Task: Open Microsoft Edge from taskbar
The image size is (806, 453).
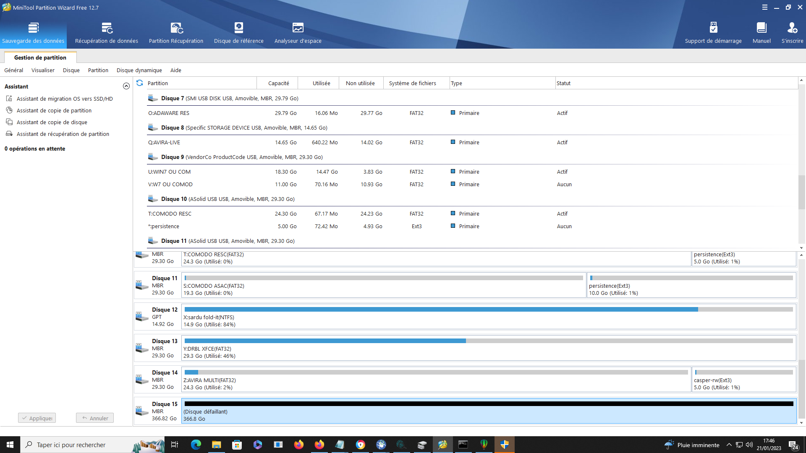Action: coord(196,445)
